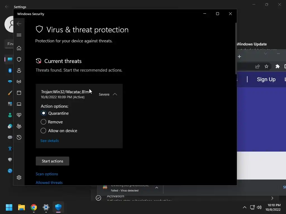Open Bluetooth category icon in Settings

tap(10, 70)
